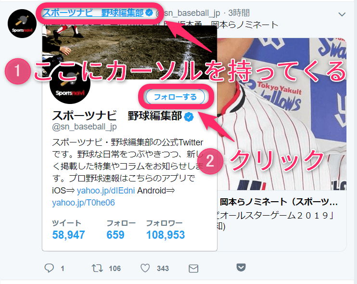The image size is (357, 284).
Task: Open the Yakult Swallows player photo
Action: point(281,114)
